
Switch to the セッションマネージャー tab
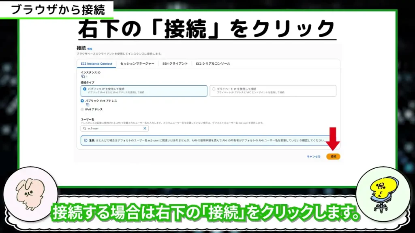click(137, 64)
